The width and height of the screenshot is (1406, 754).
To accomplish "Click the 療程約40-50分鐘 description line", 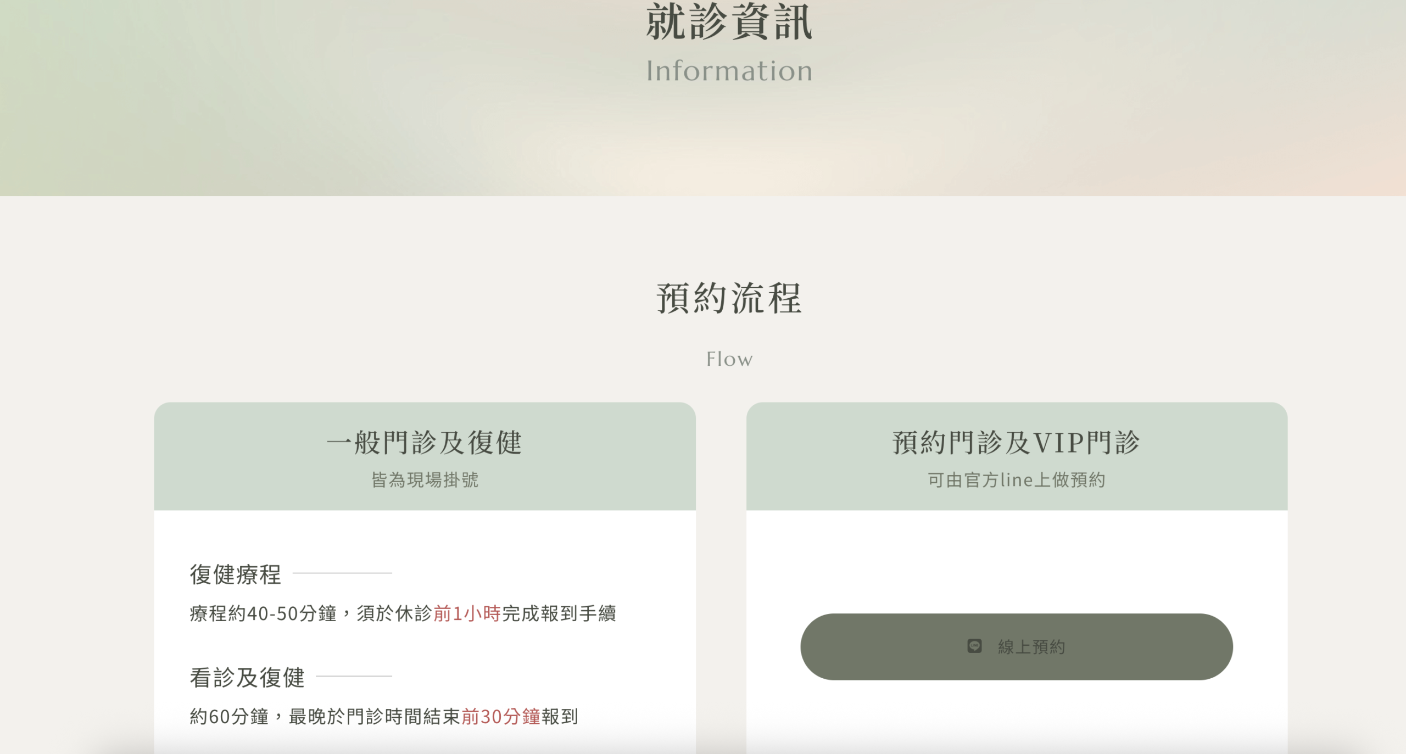I will point(403,613).
